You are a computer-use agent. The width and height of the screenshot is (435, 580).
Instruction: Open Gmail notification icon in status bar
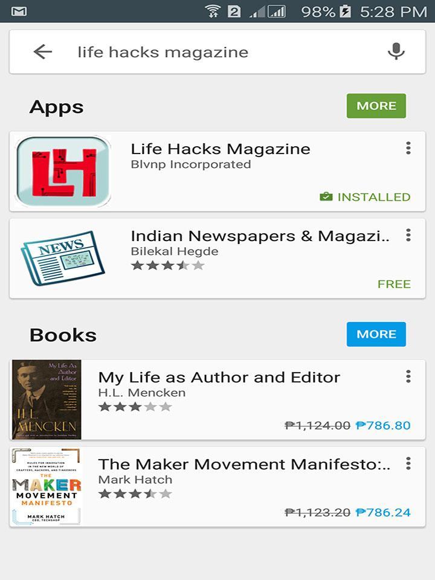[x=19, y=11]
